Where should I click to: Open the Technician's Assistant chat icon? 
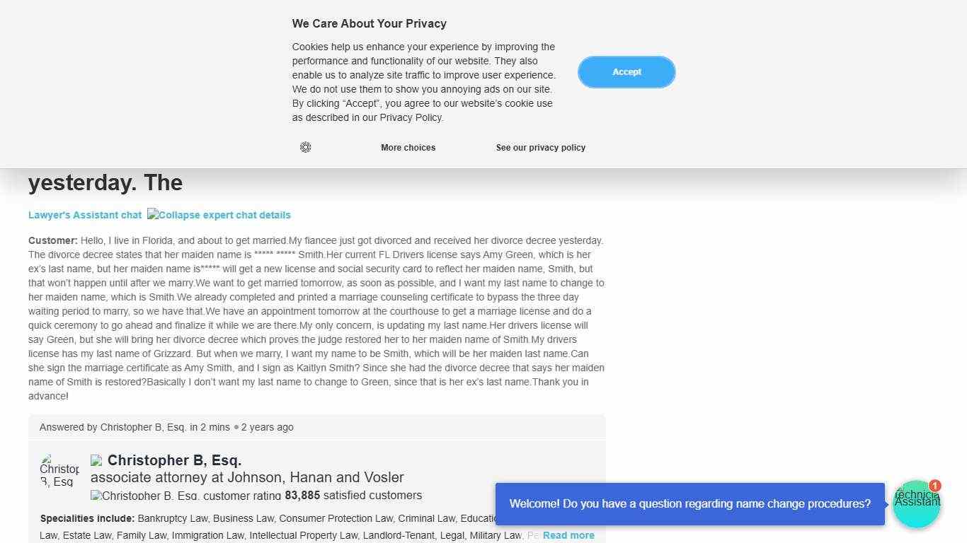[x=916, y=503]
